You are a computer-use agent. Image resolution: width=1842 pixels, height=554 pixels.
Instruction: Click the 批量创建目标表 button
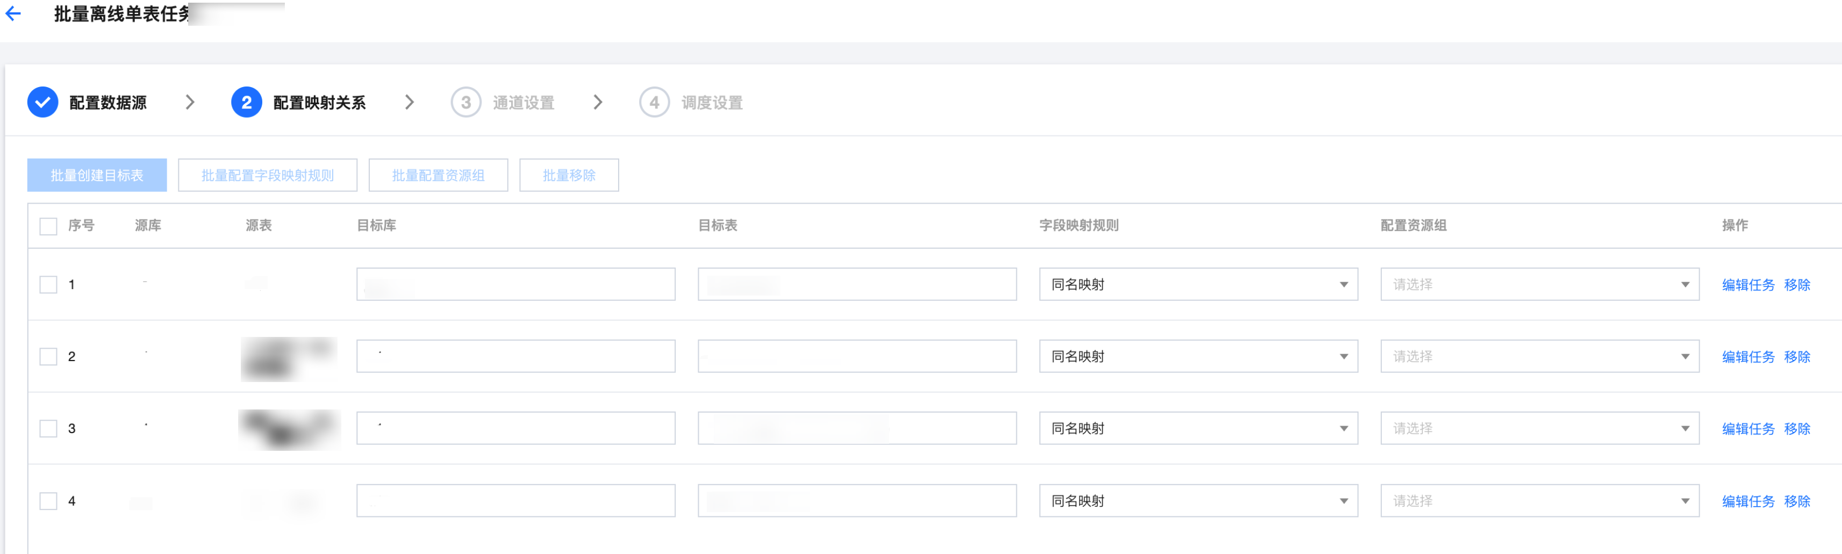point(97,175)
